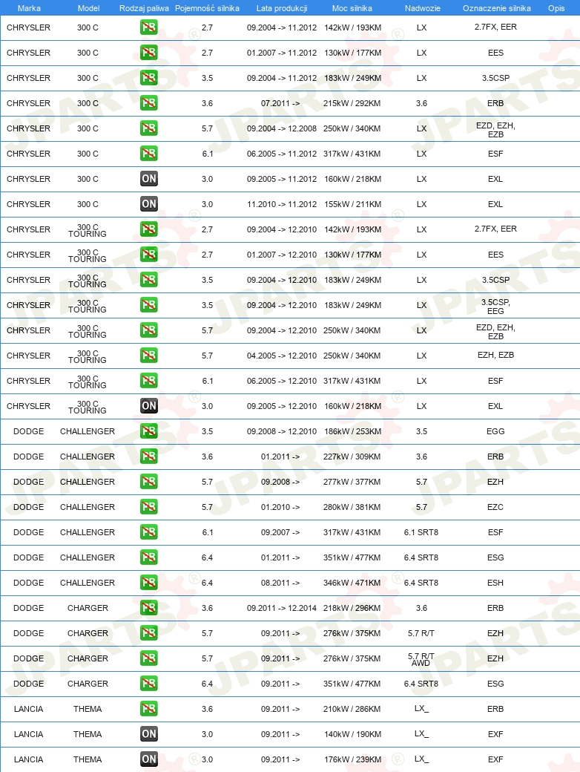The image size is (580, 772).
Task: Select the 176kW / 239KM power cell
Action: (352, 759)
